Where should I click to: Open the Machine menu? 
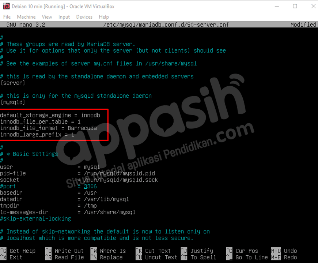point(26,17)
